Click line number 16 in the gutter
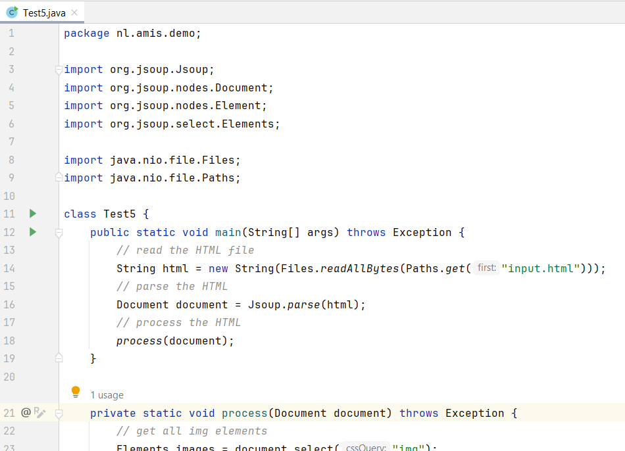 (x=9, y=304)
